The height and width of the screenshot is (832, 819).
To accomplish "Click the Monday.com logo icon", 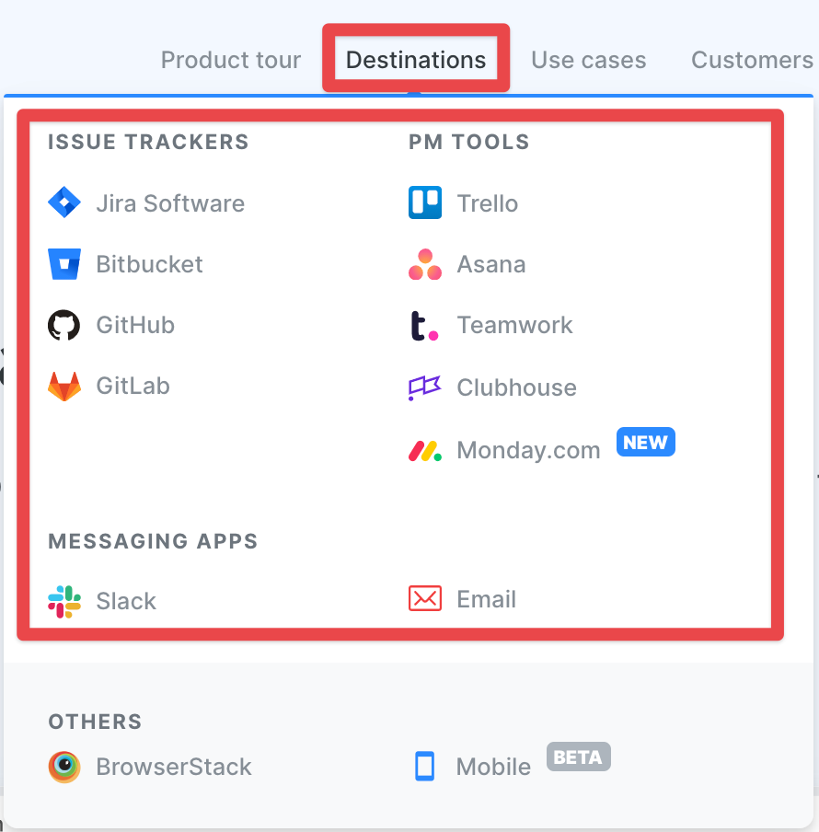I will click(x=425, y=450).
